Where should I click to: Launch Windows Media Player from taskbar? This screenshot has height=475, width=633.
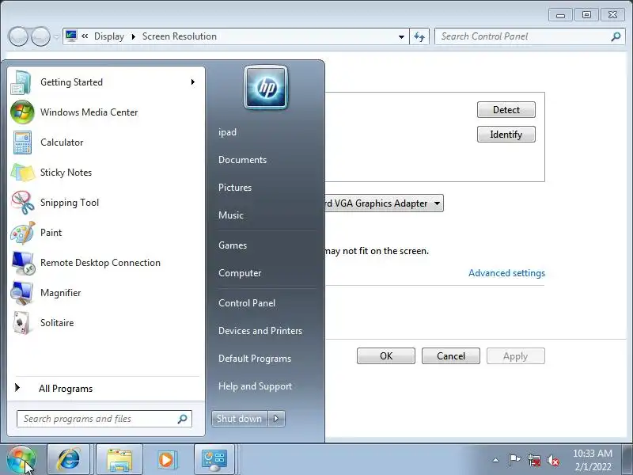[166, 460]
